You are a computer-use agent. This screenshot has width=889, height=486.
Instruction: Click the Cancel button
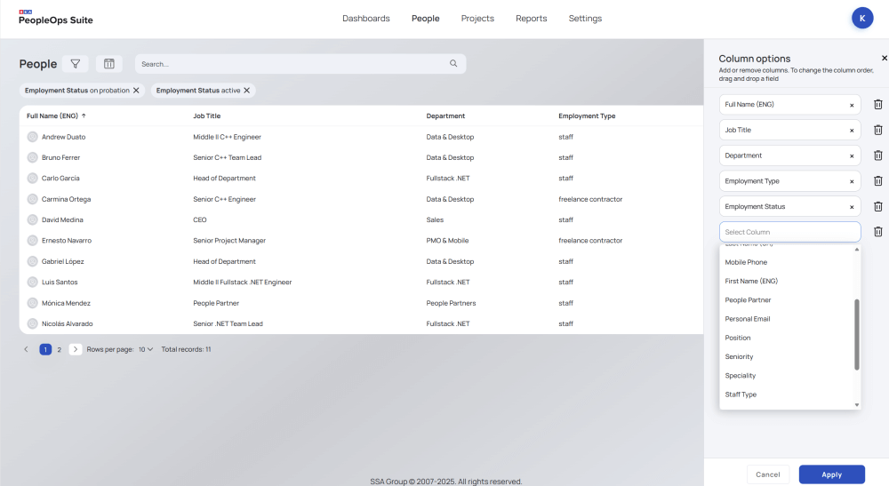pyautogui.click(x=767, y=474)
